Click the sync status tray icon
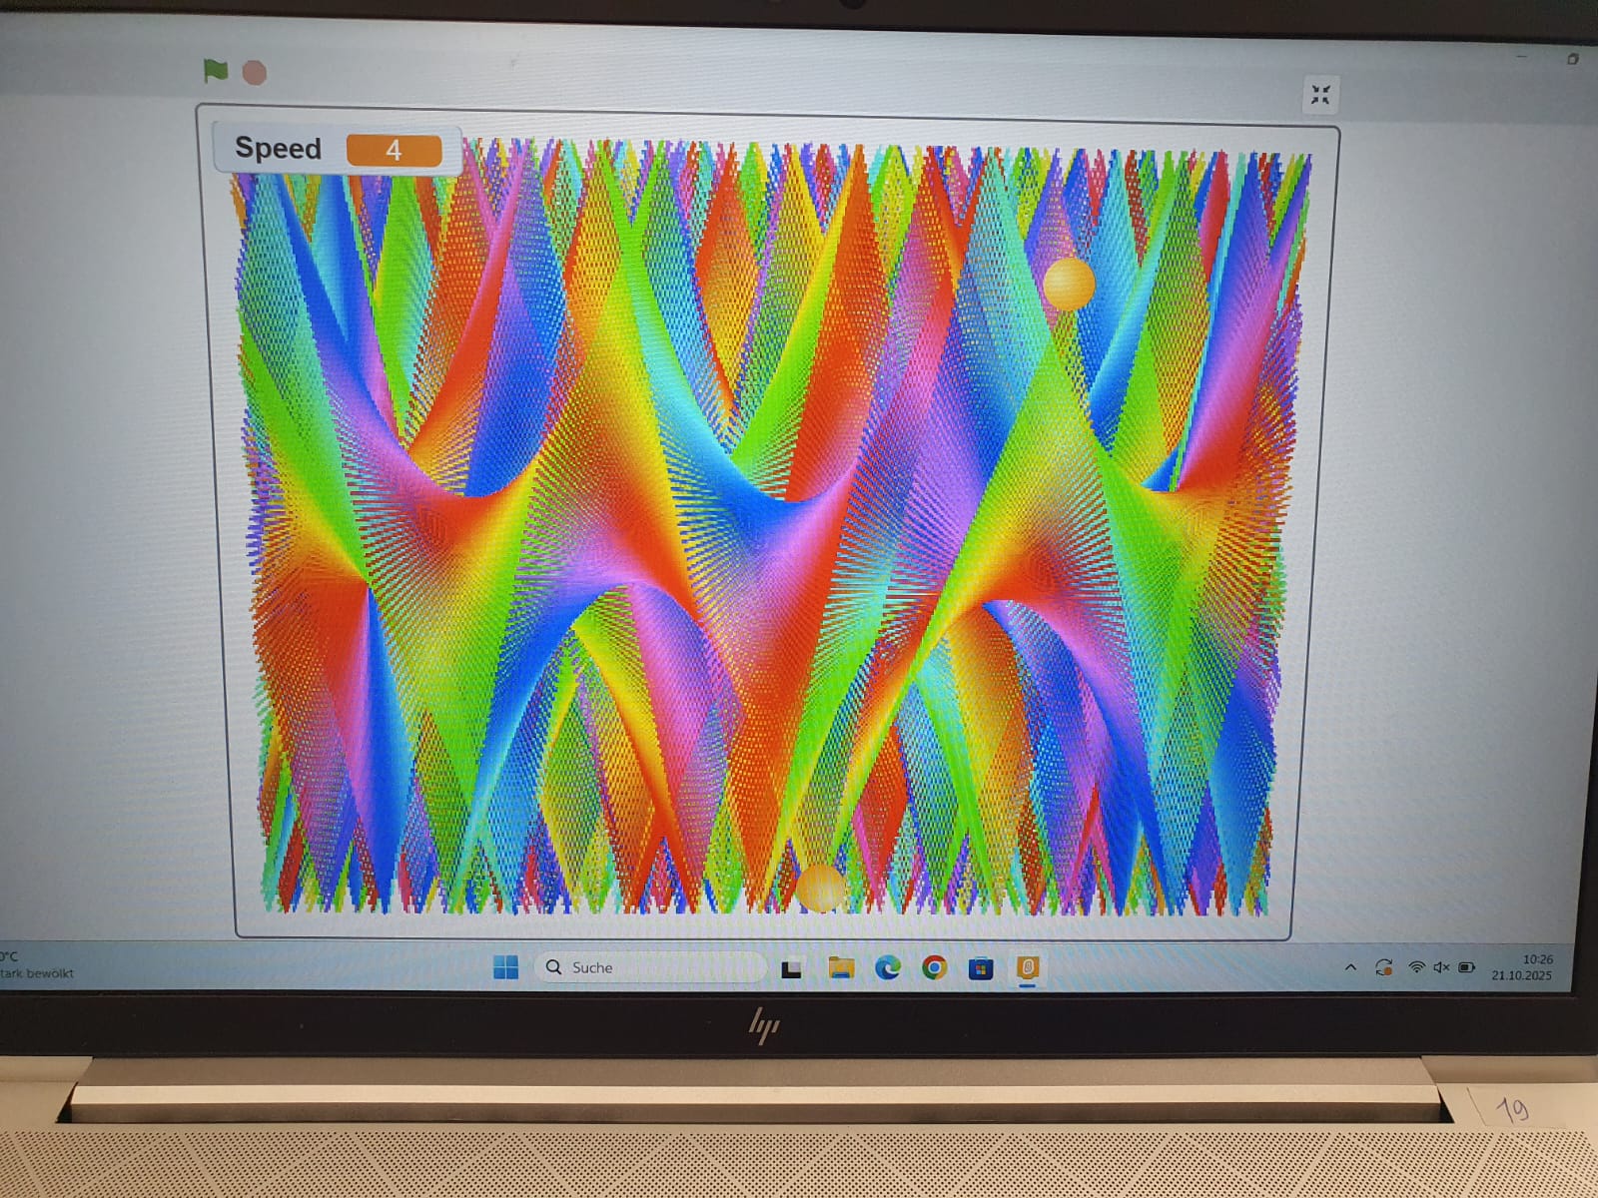 [1384, 967]
